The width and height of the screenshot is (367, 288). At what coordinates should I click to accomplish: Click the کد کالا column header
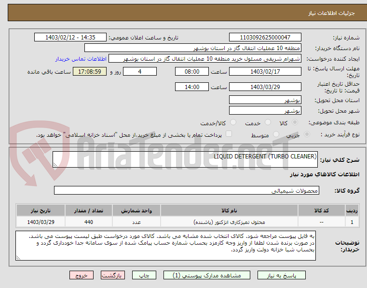click(x=321, y=210)
